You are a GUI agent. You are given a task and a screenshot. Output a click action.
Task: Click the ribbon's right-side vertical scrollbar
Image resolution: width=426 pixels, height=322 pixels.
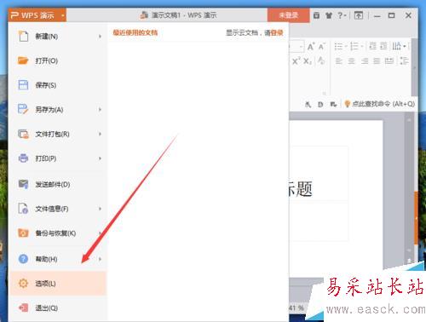point(414,67)
